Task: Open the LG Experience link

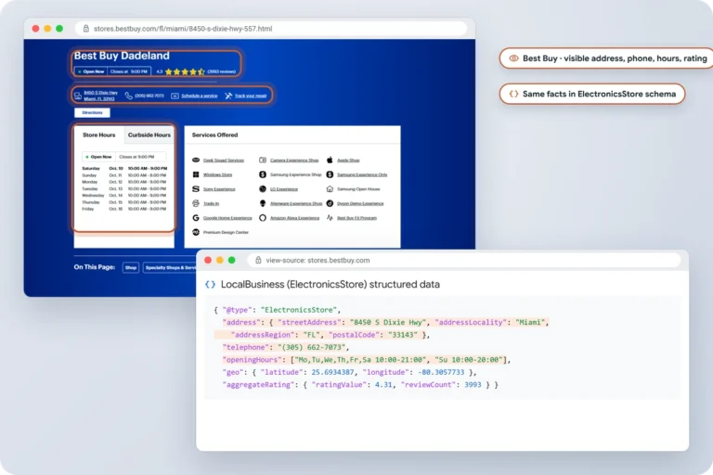Action: click(x=284, y=189)
